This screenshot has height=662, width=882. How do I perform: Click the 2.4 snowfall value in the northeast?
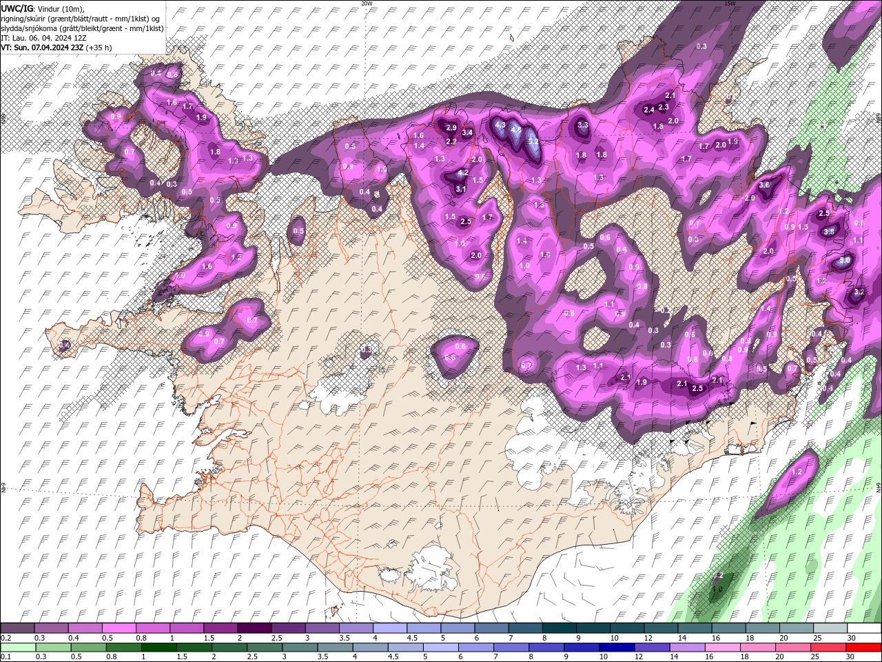[x=648, y=110]
